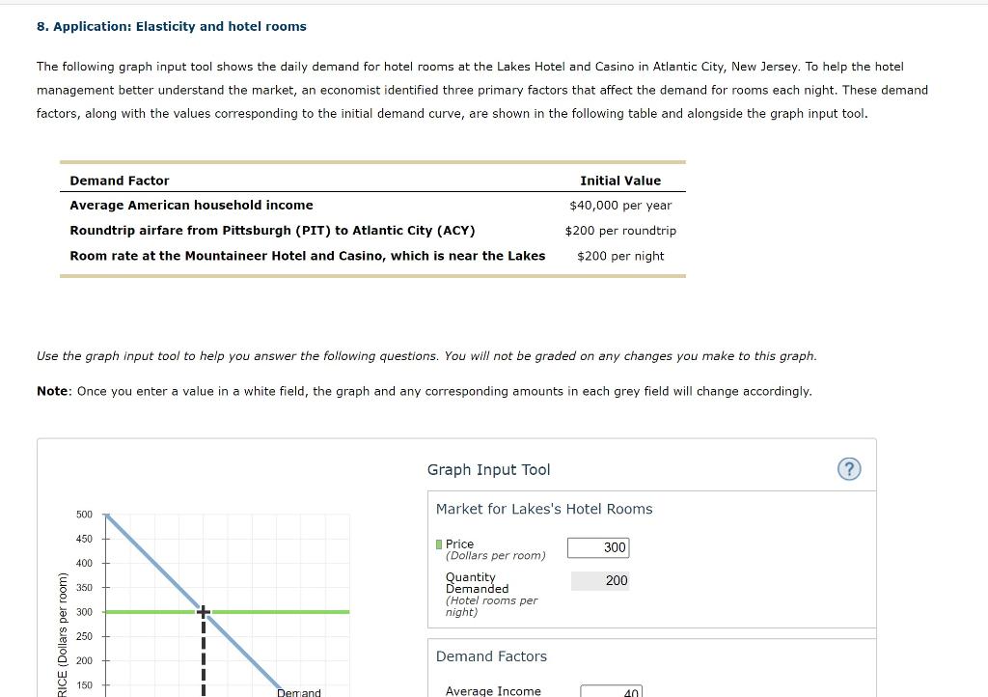The width and height of the screenshot is (988, 697).
Task: Click the 500 label on the price axis
Action: (83, 515)
